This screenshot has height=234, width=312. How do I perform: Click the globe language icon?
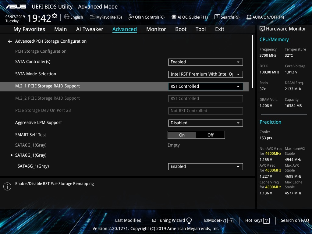[67, 17]
